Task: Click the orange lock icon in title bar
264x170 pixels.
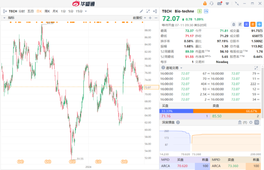Action: pos(205,4)
